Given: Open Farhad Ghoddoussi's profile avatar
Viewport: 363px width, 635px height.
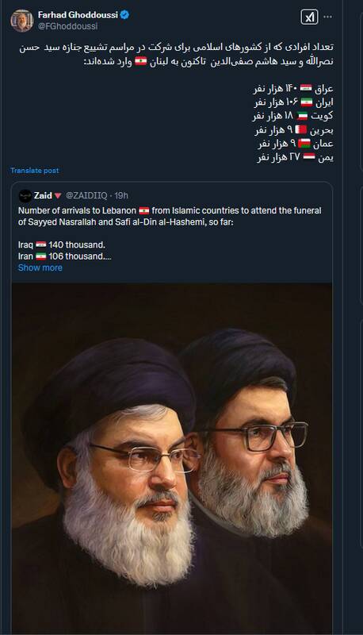Looking at the screenshot, I should (22, 21).
